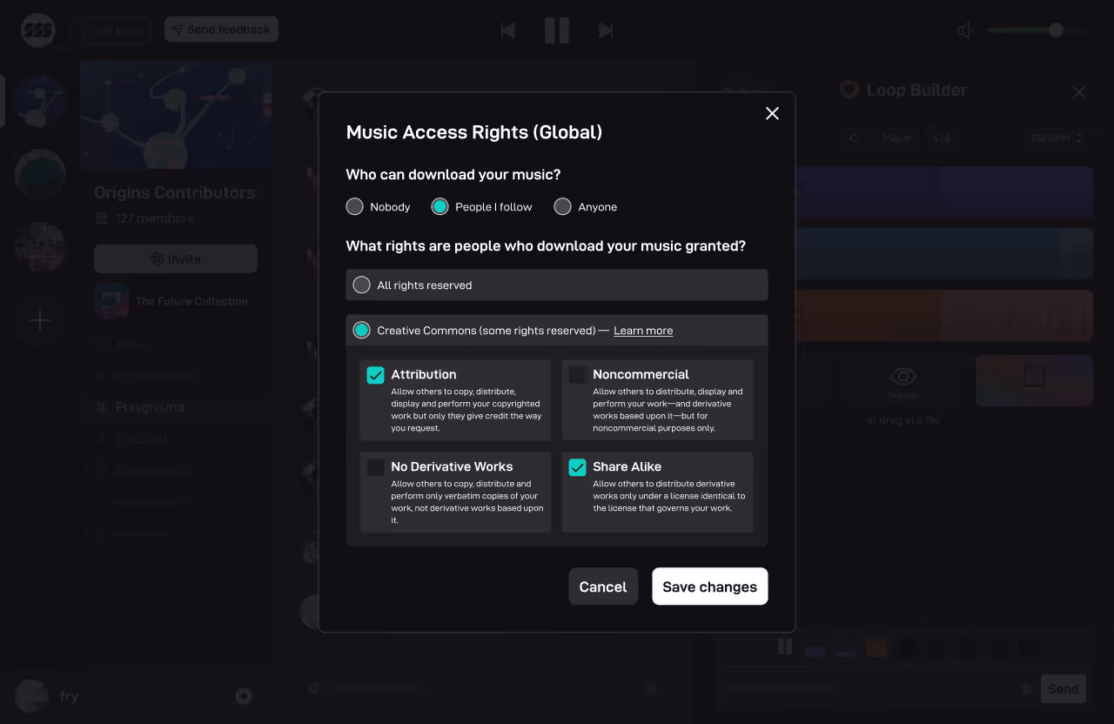Viewport: 1114px width, 724px height.
Task: Click the Origins Contributors server title
Action: (174, 193)
